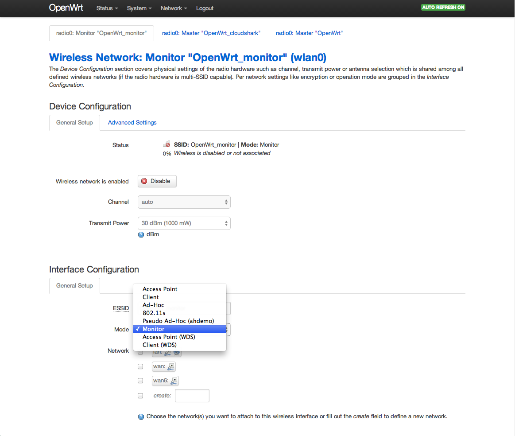Click the Wireless Network Monitor heading link
This screenshot has width=515, height=436.
tap(188, 58)
